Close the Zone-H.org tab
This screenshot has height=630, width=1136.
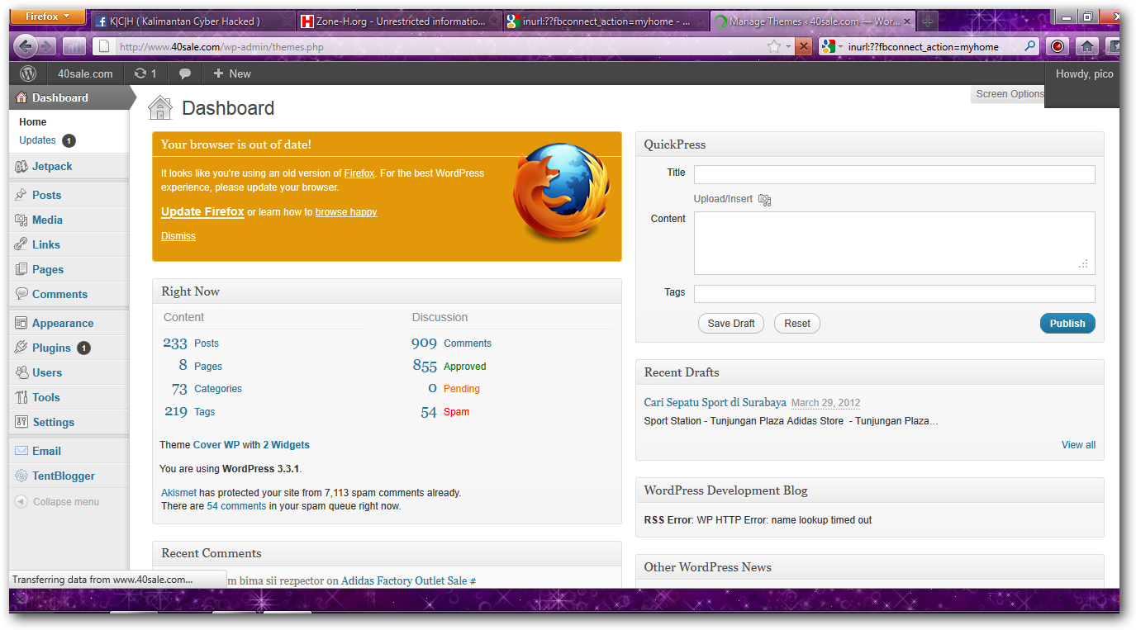point(494,22)
